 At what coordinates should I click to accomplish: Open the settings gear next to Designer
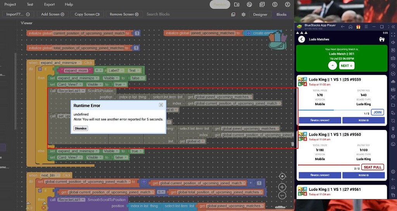(x=243, y=14)
